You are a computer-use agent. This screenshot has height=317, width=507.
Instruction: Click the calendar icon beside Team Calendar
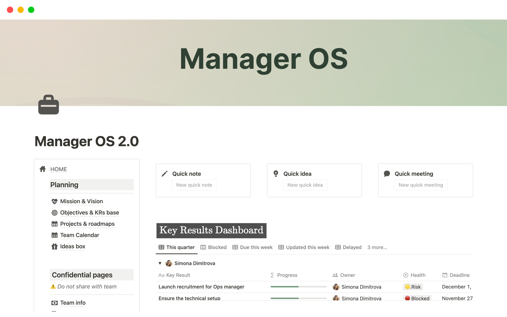[x=54, y=235]
